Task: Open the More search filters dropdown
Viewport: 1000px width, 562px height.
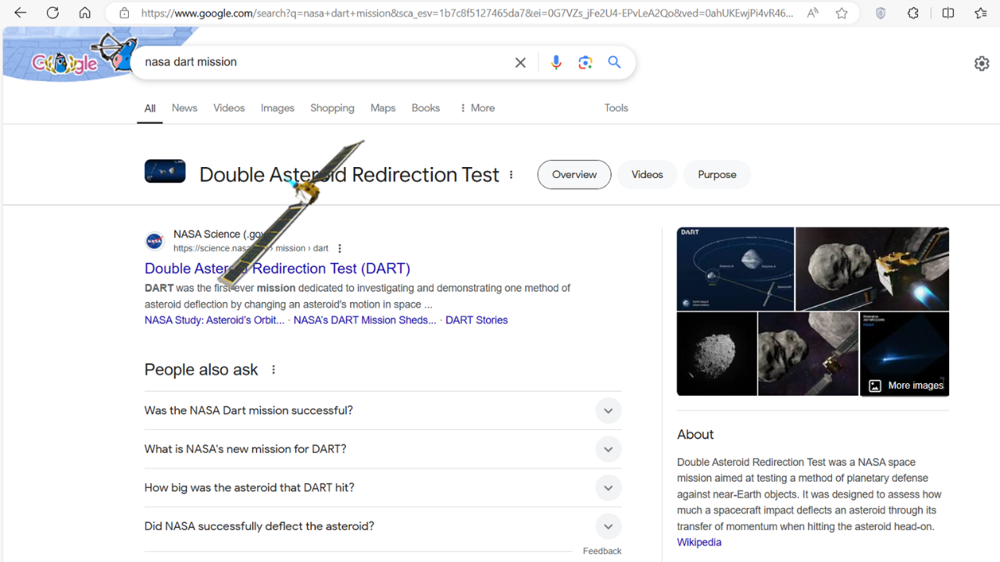Action: pos(477,108)
